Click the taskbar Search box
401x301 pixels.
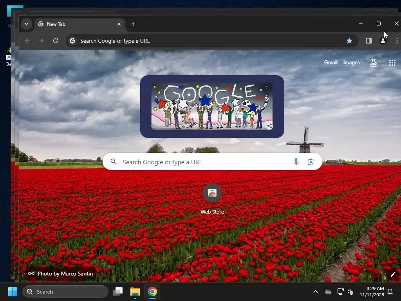[65, 292]
